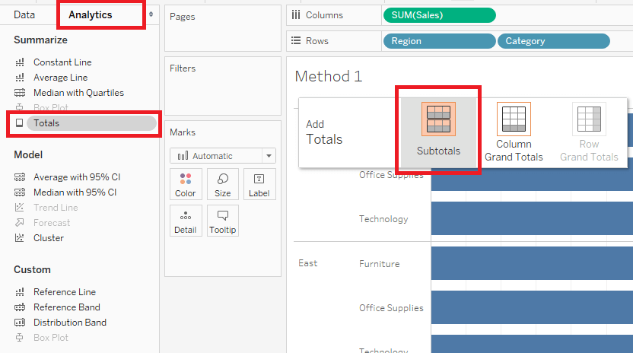The image size is (633, 353).
Task: Click the SUM(Sales) pill on Columns
Action: [x=439, y=15]
